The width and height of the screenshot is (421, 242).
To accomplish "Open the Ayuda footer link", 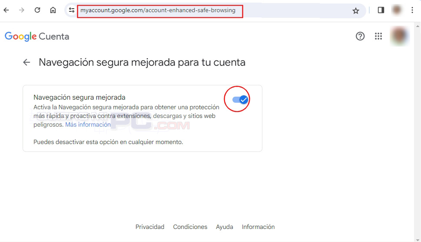I will [225, 227].
